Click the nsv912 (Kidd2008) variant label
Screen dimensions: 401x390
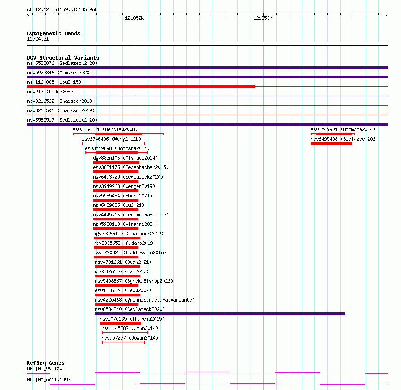(x=50, y=92)
